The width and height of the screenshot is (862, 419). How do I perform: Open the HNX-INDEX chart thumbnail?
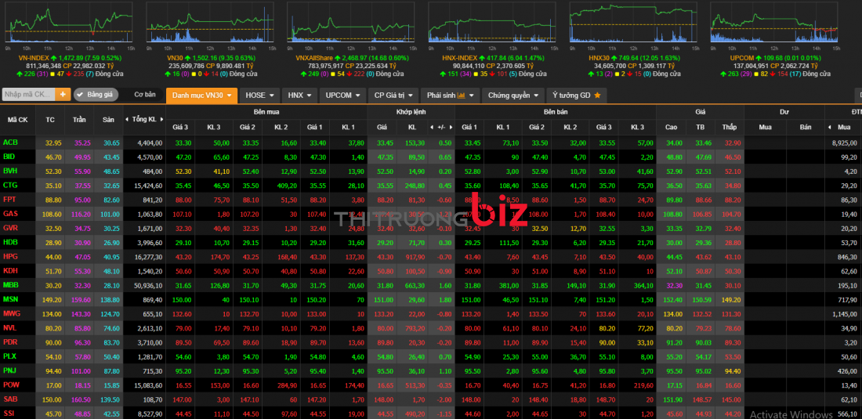click(x=491, y=22)
